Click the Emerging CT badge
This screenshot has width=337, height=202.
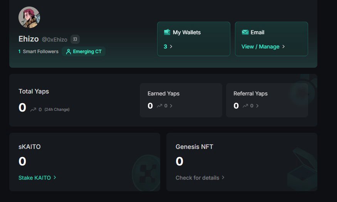point(84,52)
